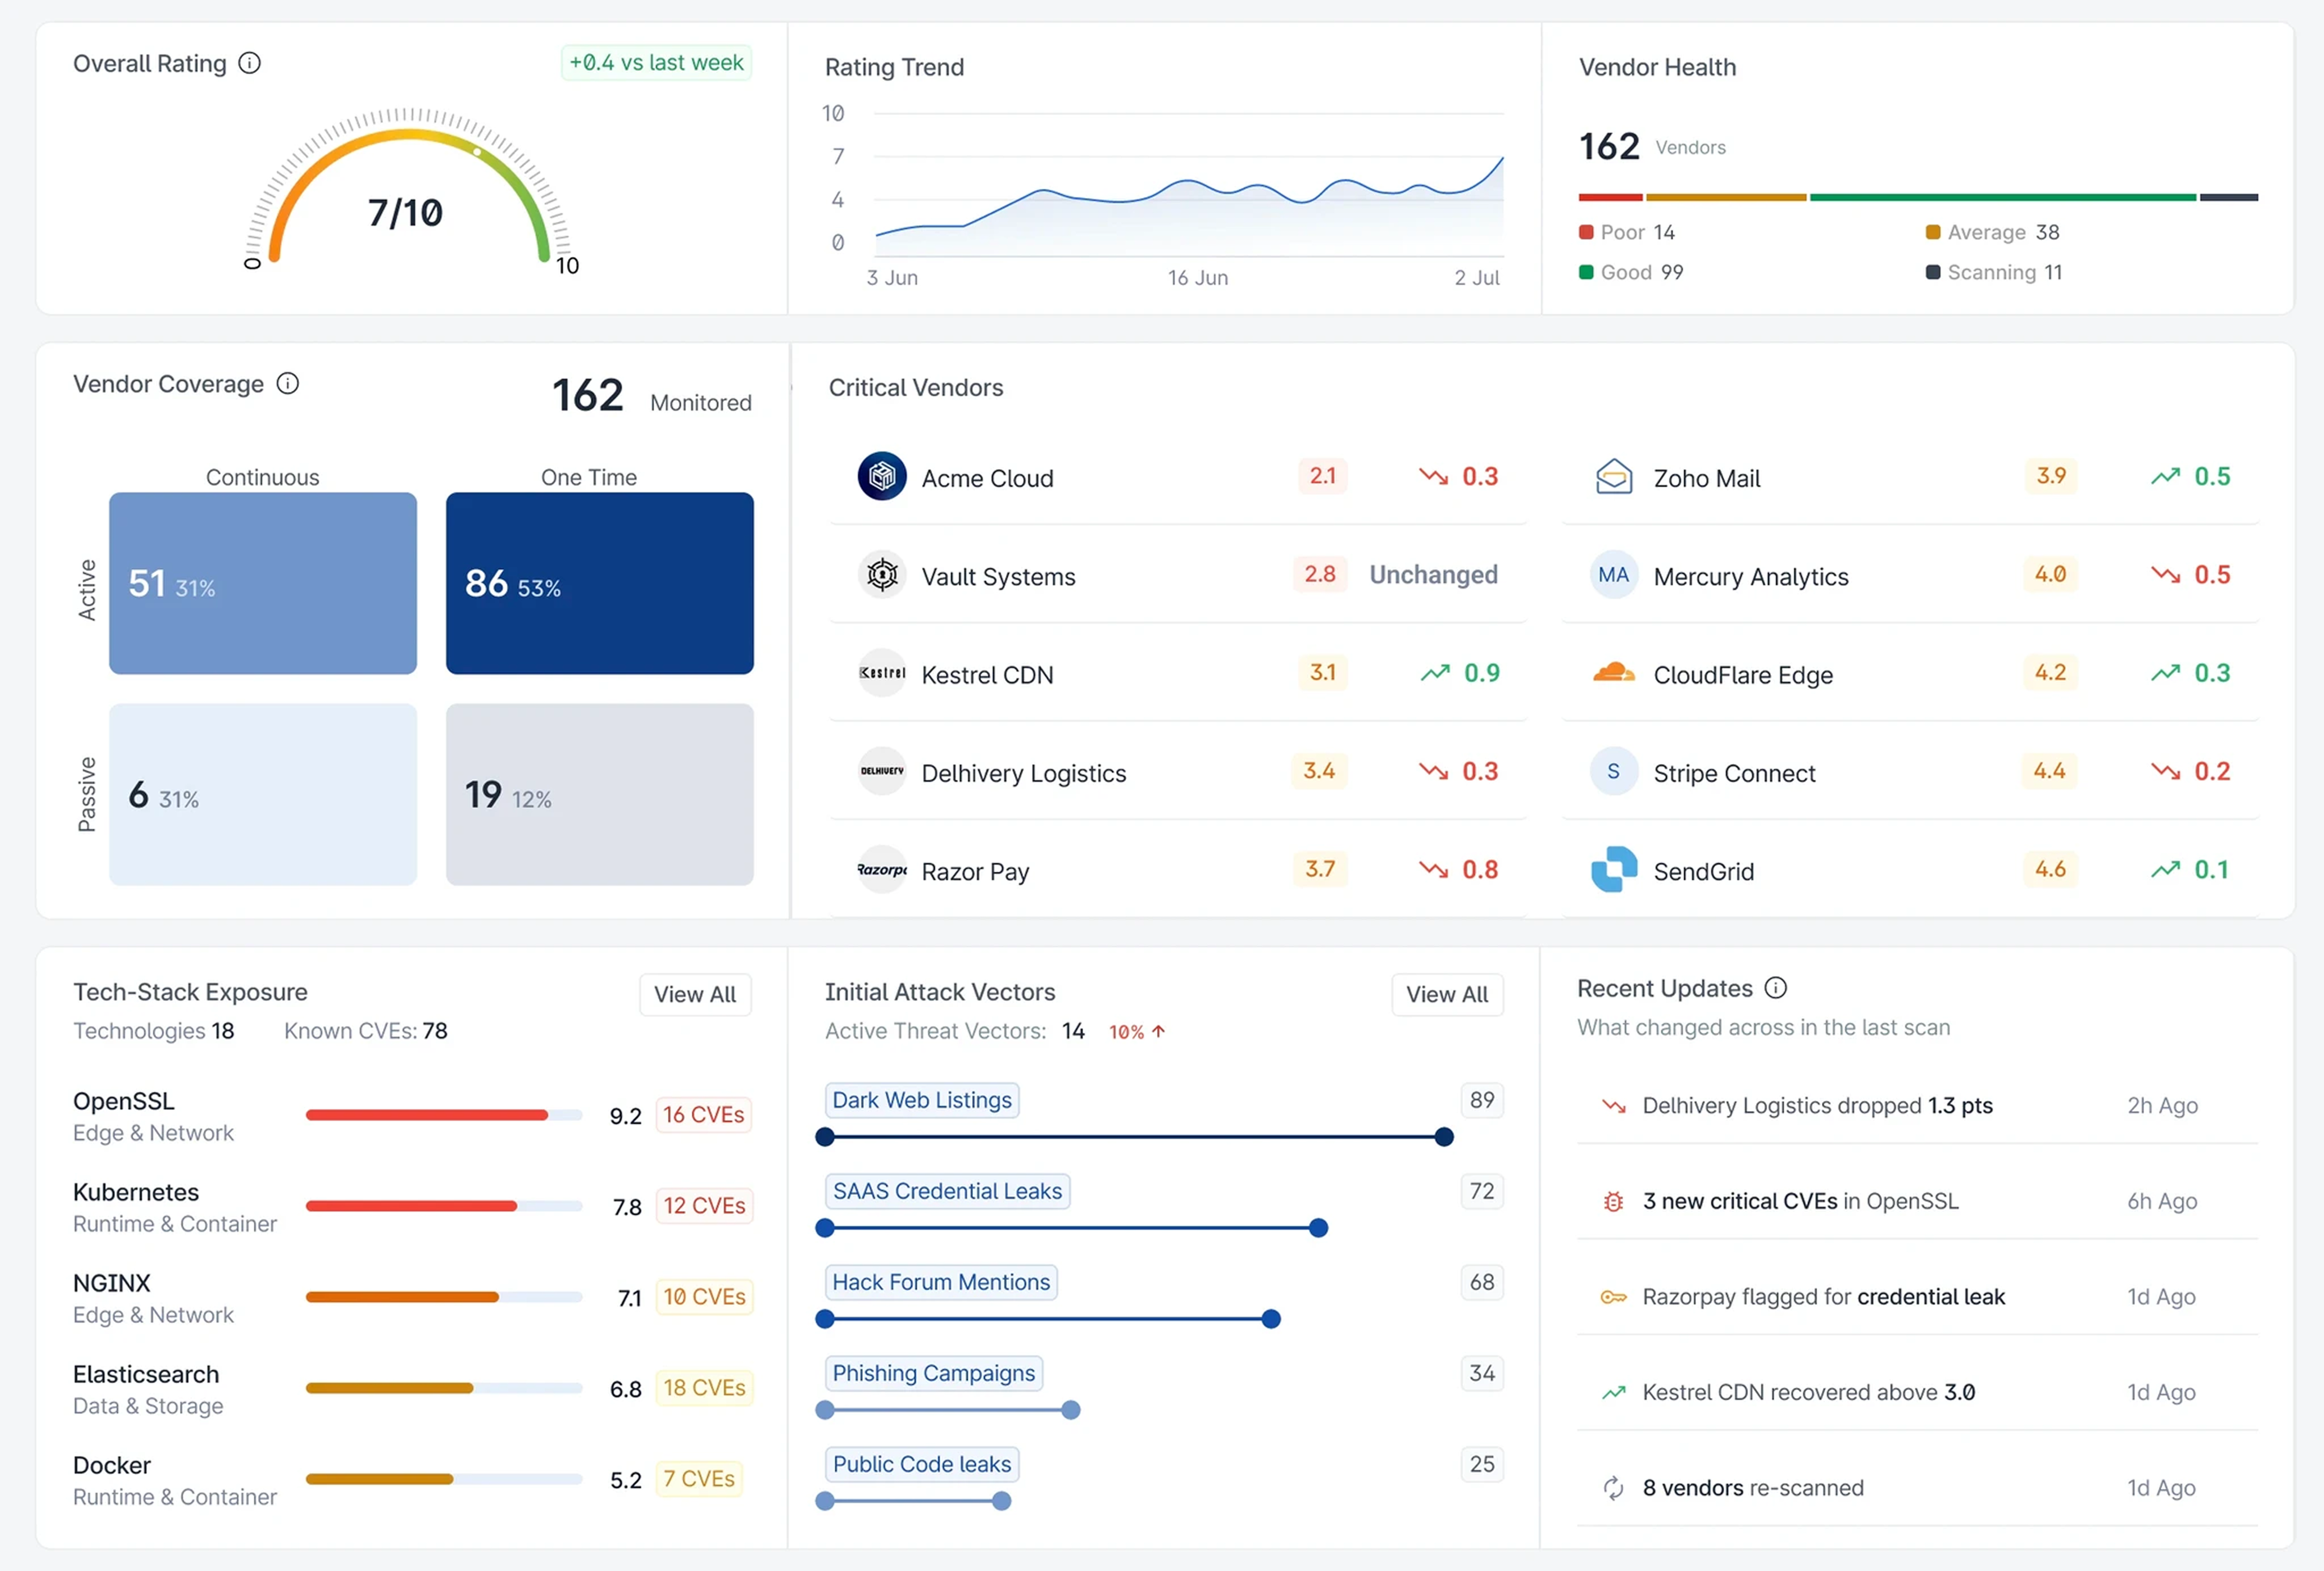The width and height of the screenshot is (2324, 1571).
Task: Click the Passive One Time 19 coverage tile
Action: click(600, 795)
